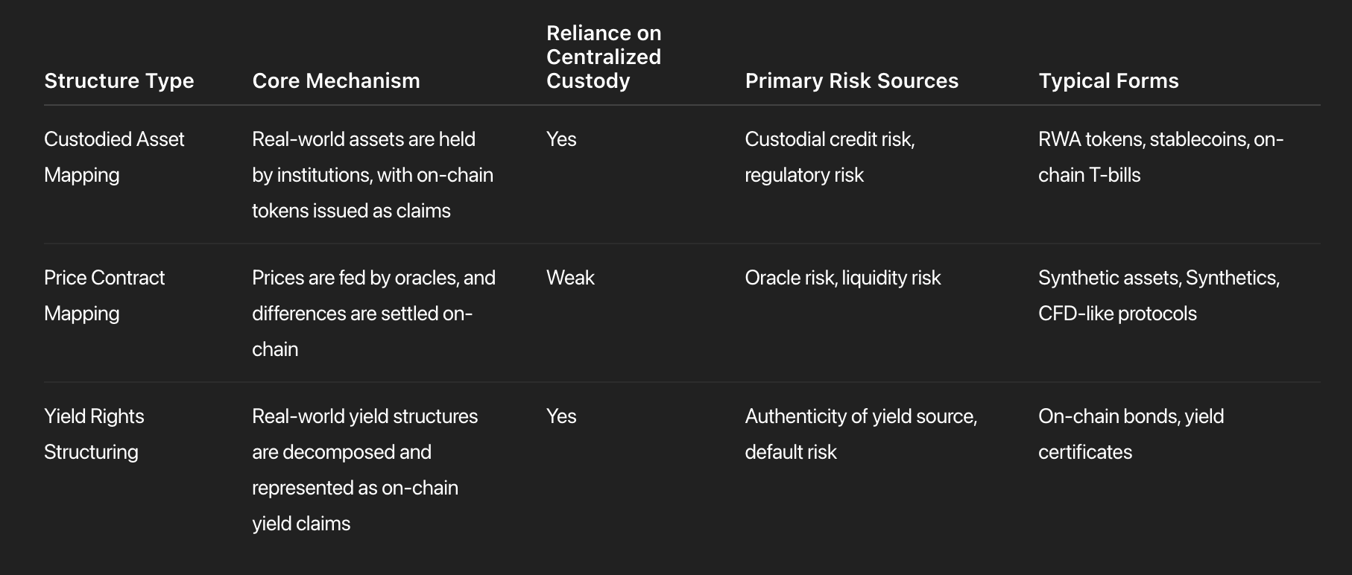Select the Weak custody reliance cell
Image resolution: width=1352 pixels, height=575 pixels.
click(x=570, y=278)
